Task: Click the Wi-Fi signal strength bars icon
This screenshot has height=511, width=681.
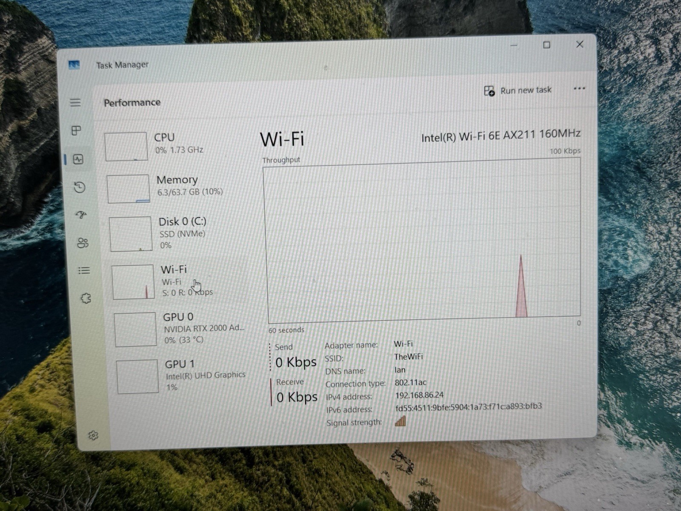Action: tap(400, 421)
